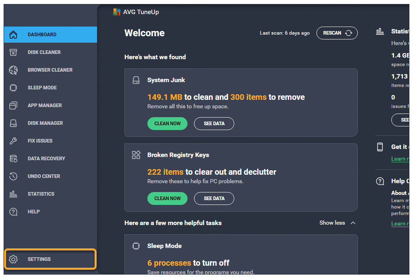Viewport: 413px width, 279px height.
Task: Click the Learn more link under Get it
Action: [400, 159]
